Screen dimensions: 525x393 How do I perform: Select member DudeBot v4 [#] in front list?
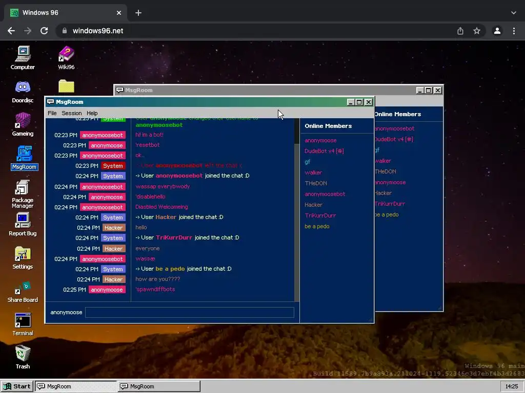click(324, 151)
